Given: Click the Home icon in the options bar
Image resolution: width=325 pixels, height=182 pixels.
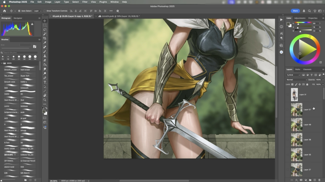Looking at the screenshot, I should click(4, 10).
